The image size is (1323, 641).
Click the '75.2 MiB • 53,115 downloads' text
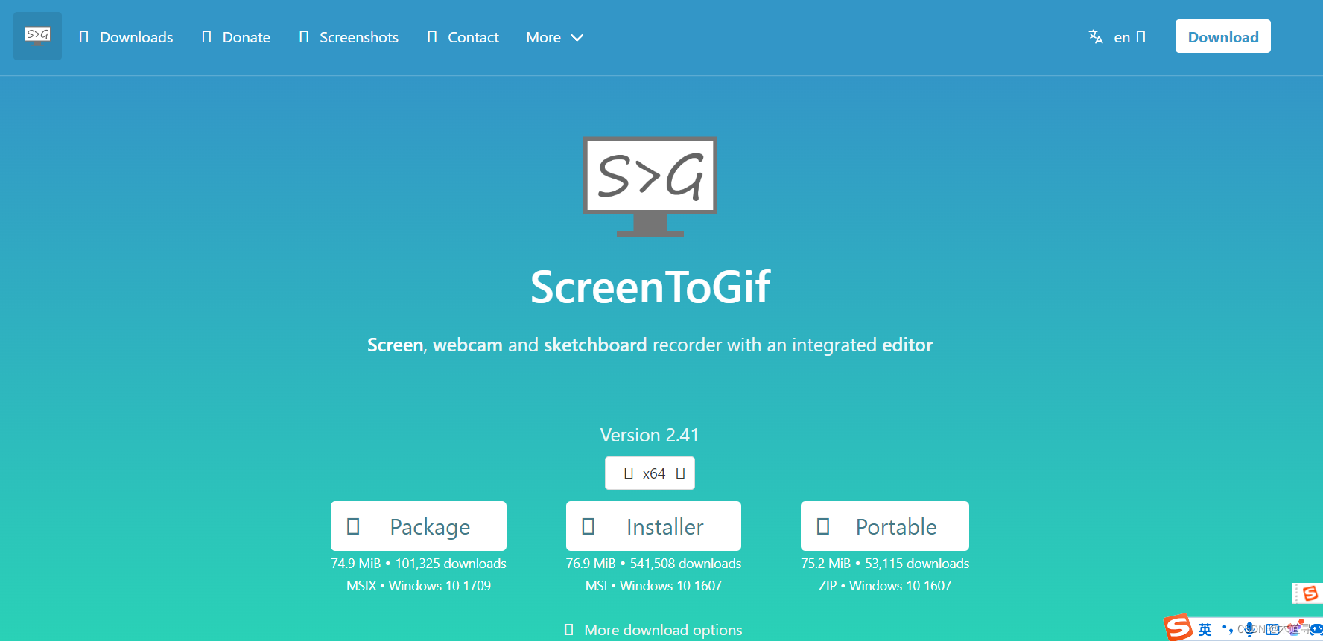[x=885, y=564]
